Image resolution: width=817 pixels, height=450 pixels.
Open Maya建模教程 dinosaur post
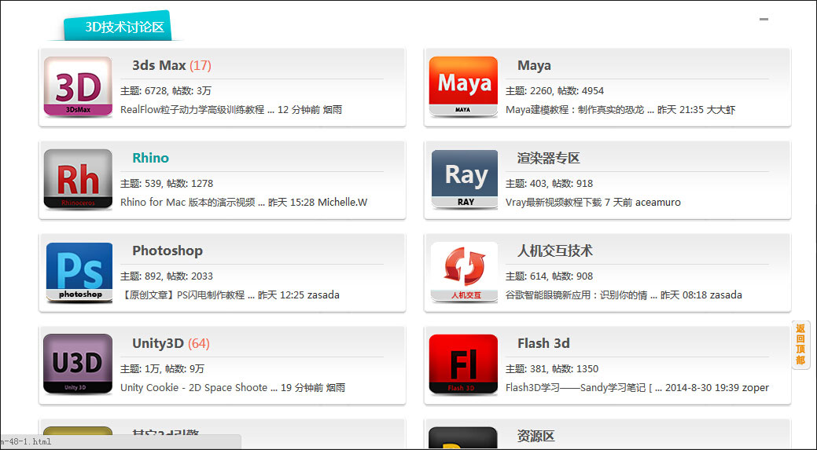point(580,110)
